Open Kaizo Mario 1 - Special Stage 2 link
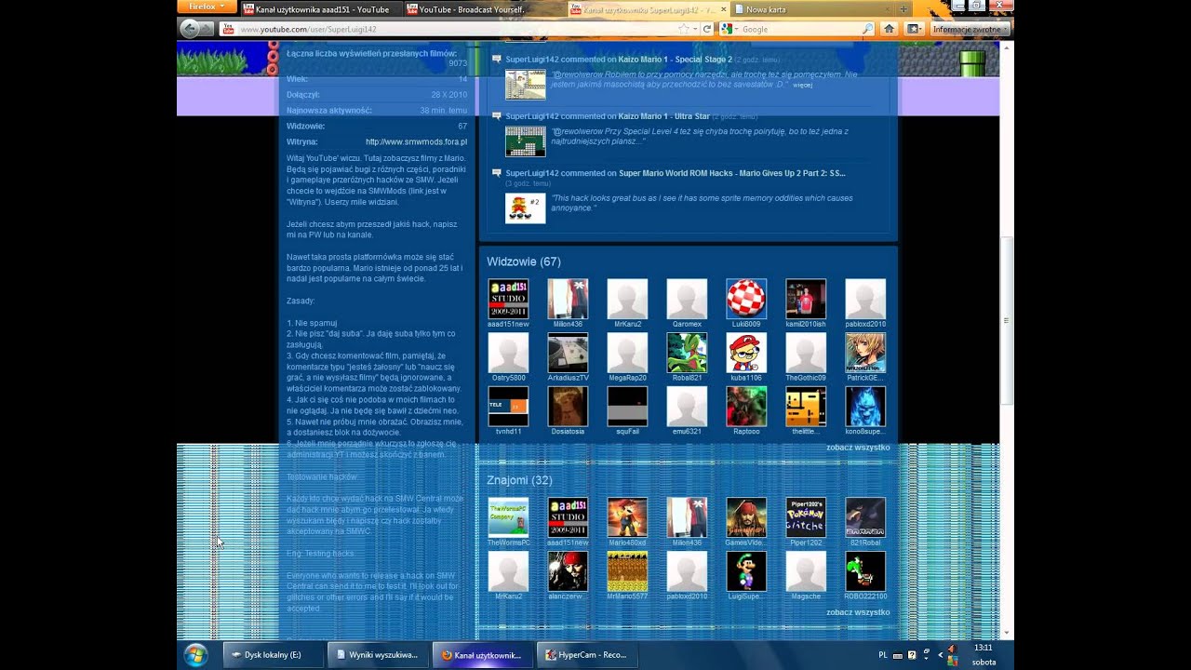The image size is (1191, 670). pos(676,60)
